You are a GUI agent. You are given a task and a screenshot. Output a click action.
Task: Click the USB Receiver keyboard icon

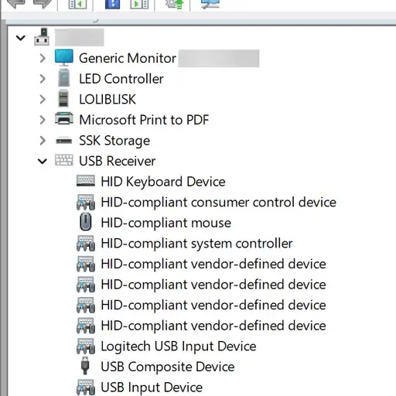(64, 160)
